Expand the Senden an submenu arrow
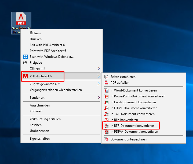Screen dimensions: 193x164 99,97
